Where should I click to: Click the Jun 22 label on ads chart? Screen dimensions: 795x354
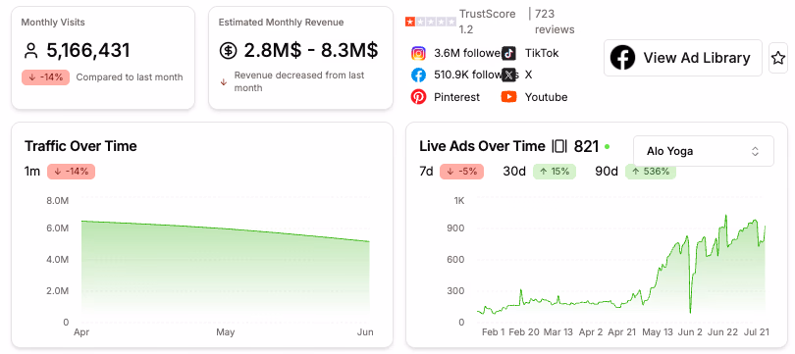pyautogui.click(x=723, y=332)
